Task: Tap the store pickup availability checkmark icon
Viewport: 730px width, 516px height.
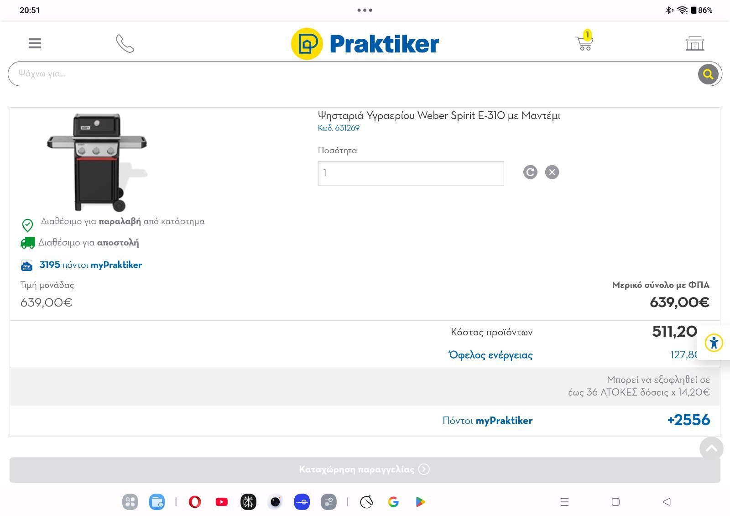Action: pyautogui.click(x=27, y=225)
